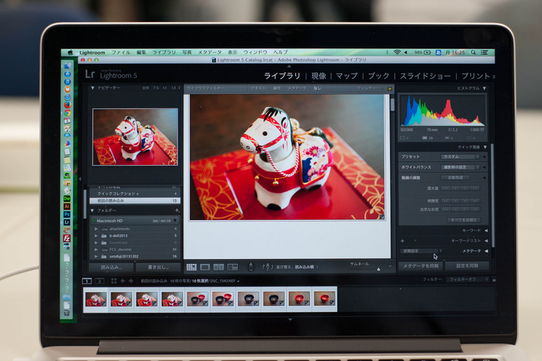Open FileZilla from the Dock

(67, 238)
